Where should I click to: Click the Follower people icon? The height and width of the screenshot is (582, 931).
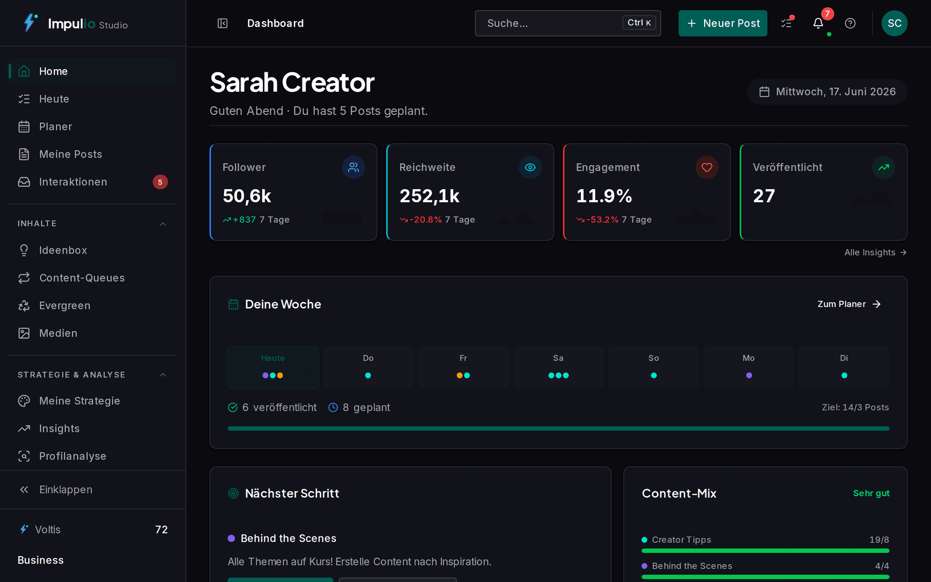(x=353, y=167)
